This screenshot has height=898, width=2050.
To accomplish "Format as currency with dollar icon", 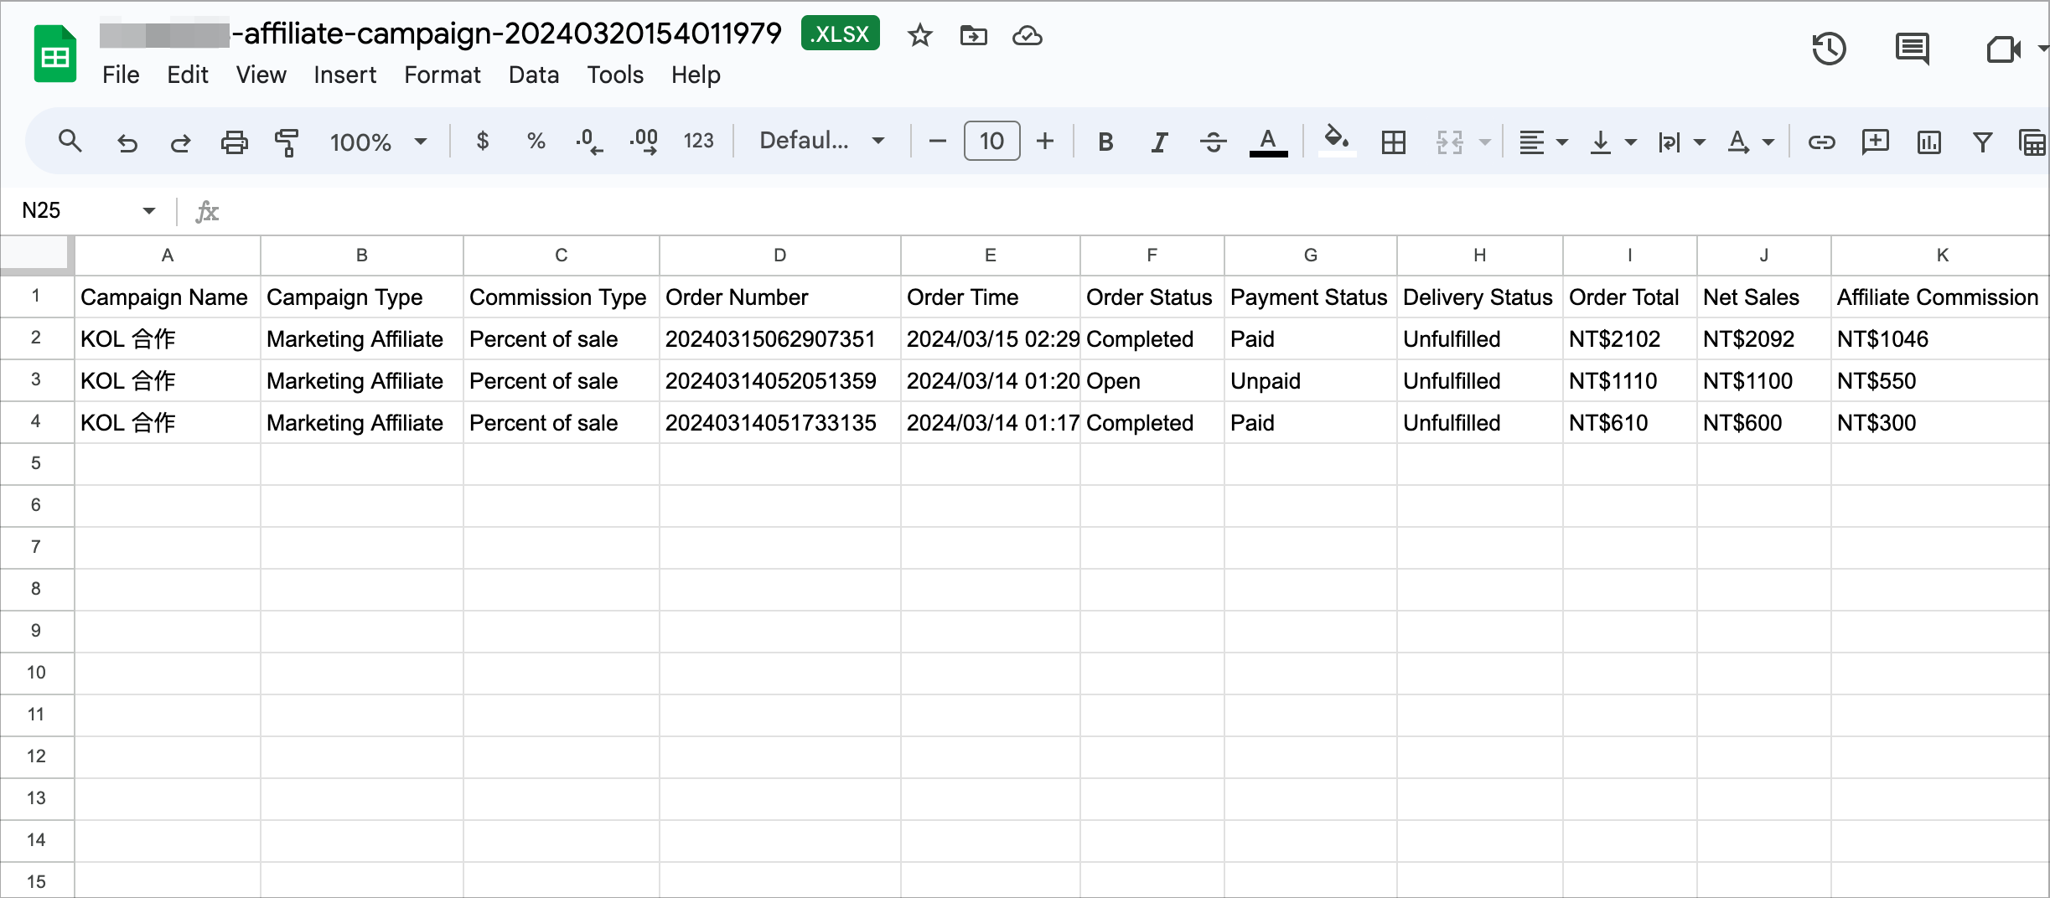I will (482, 141).
